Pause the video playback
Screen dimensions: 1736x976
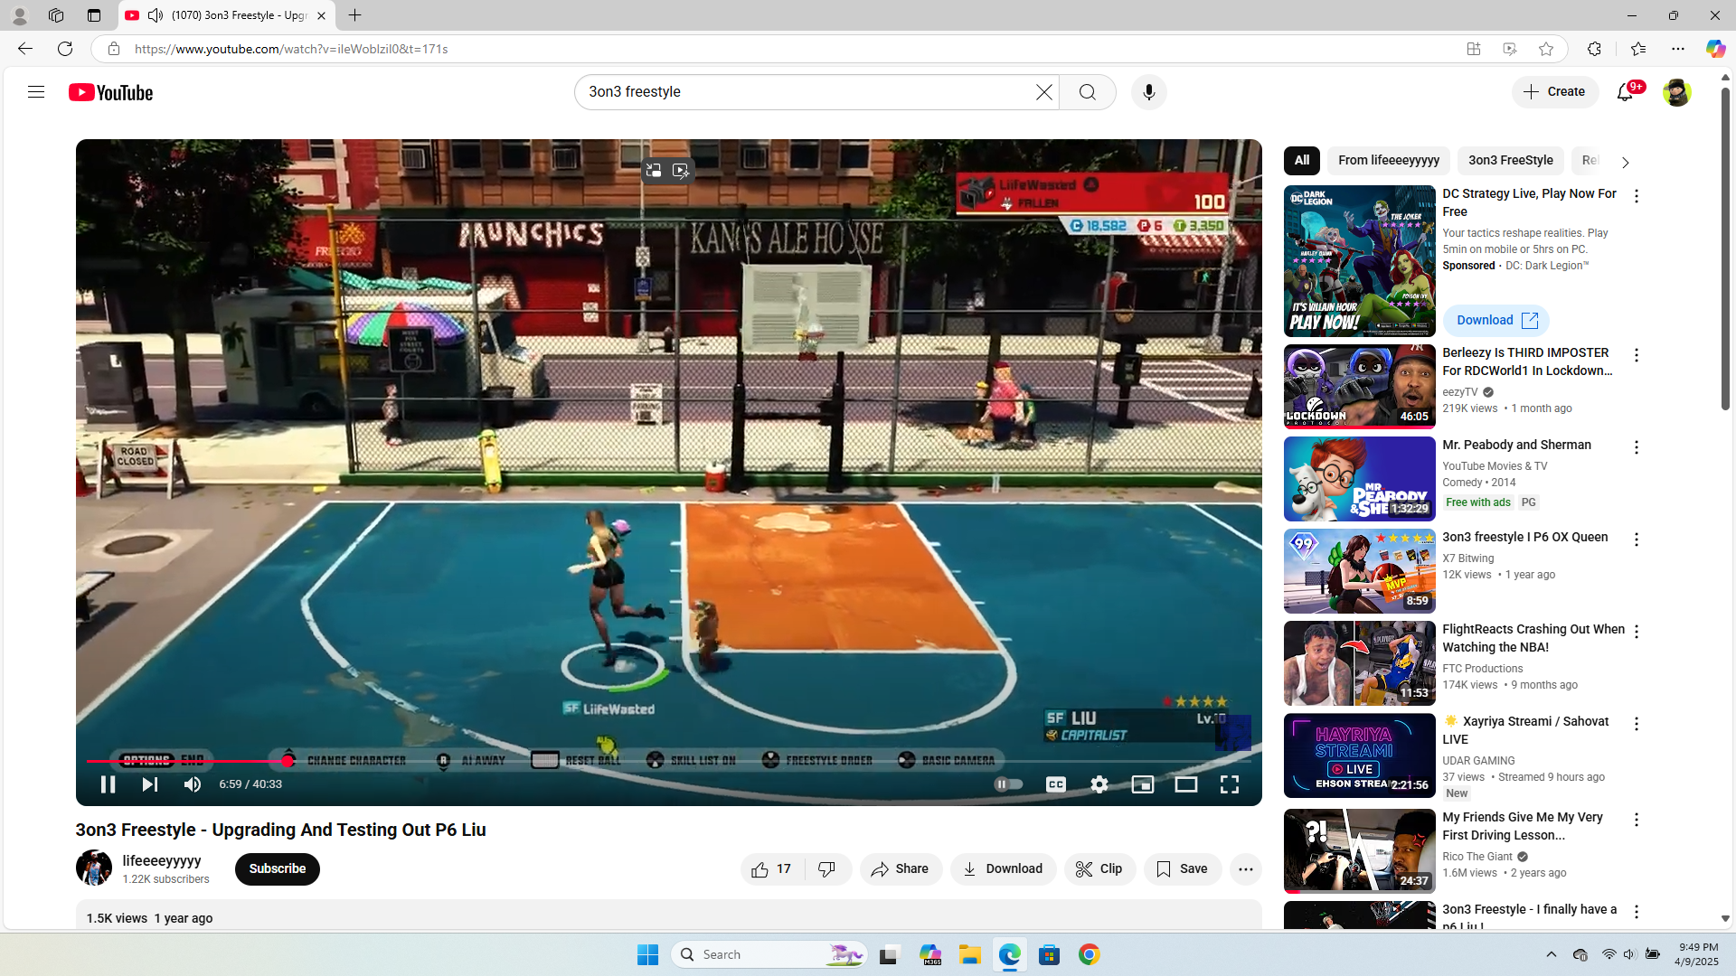108,784
